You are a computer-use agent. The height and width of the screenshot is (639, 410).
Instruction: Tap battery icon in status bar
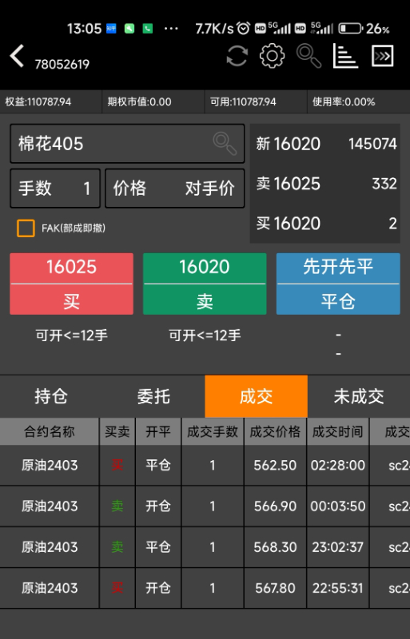[350, 29]
